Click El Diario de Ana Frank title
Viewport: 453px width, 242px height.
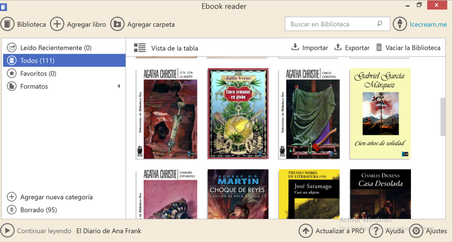(x=109, y=231)
